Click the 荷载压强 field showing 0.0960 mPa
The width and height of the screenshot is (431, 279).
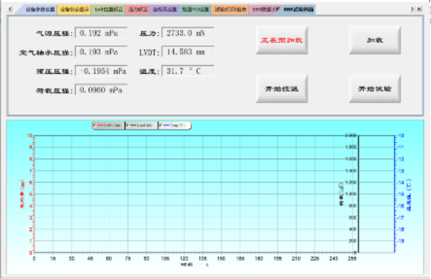(x=101, y=90)
